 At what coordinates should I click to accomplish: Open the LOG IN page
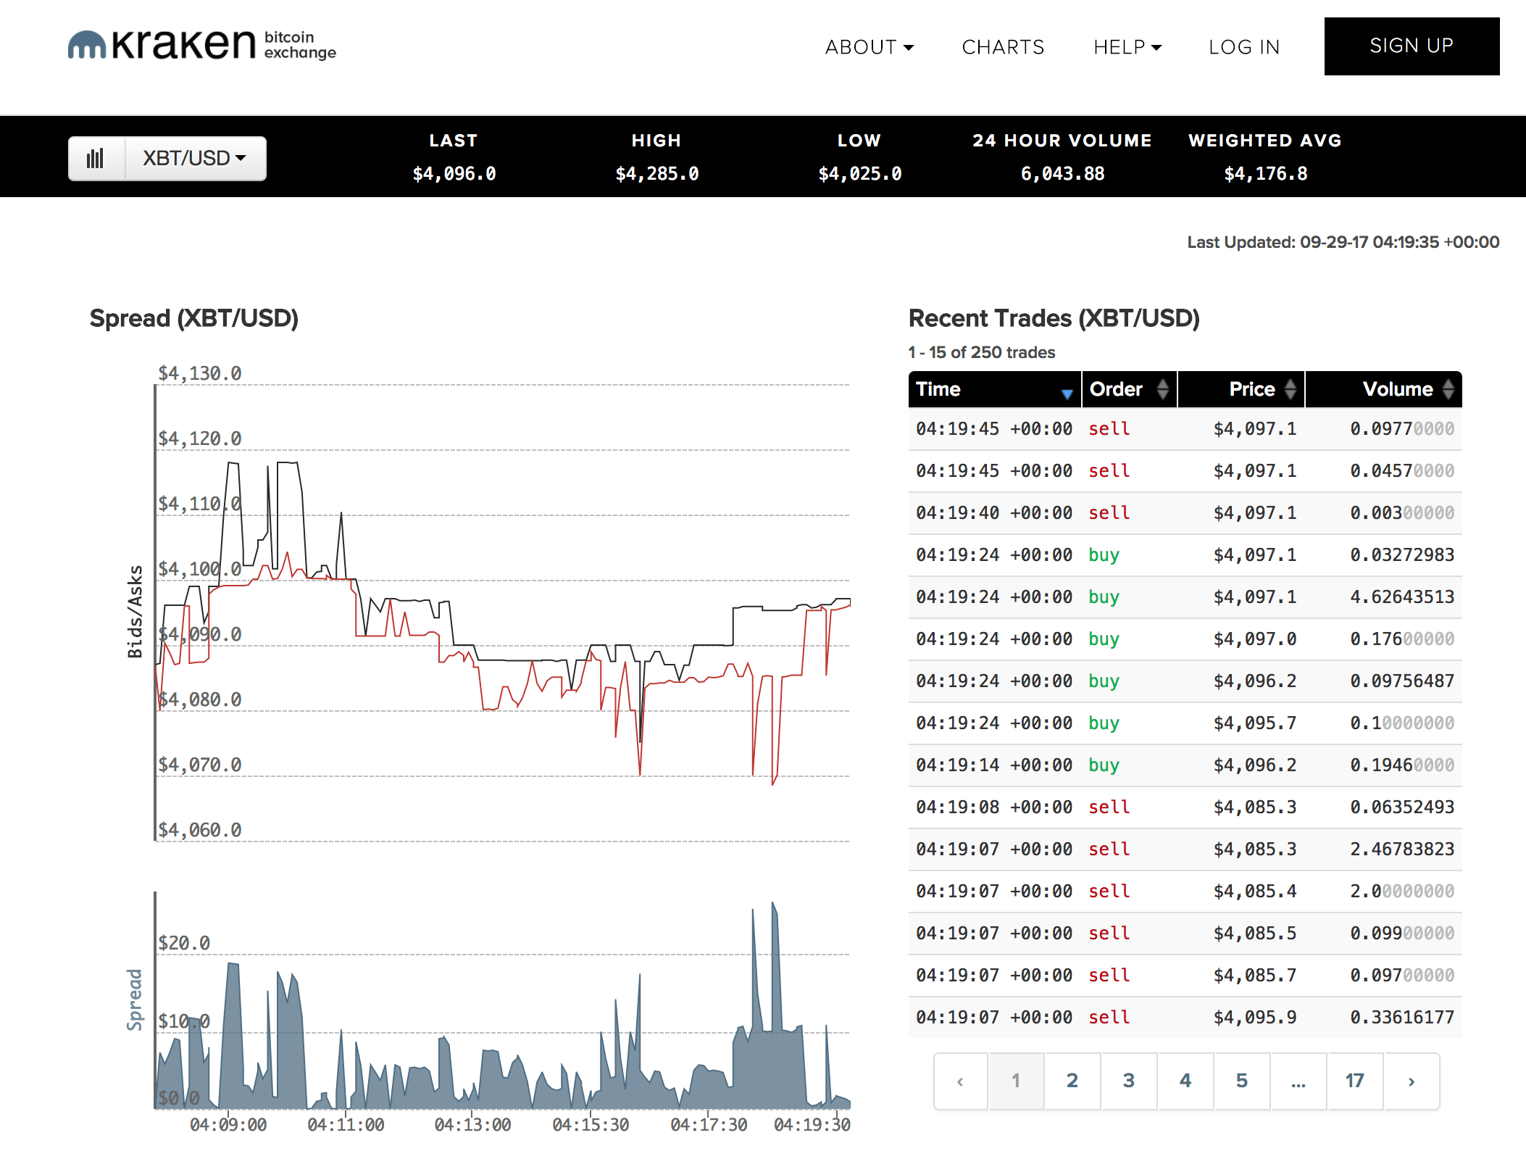coord(1244,47)
